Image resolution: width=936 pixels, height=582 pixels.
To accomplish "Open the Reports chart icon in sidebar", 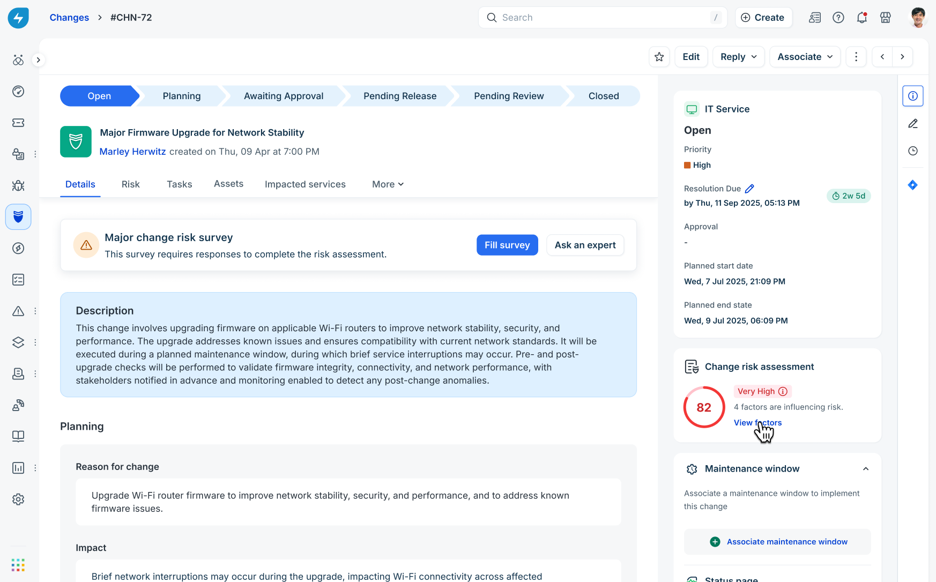I will 18,468.
